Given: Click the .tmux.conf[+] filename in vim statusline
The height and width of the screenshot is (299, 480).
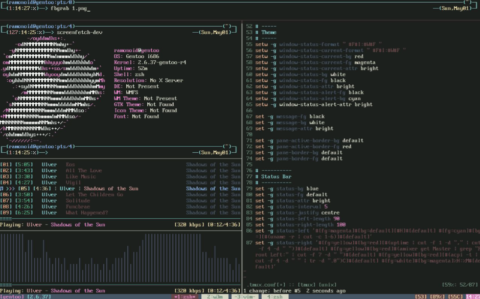Looking at the screenshot, I should click(x=266, y=285).
